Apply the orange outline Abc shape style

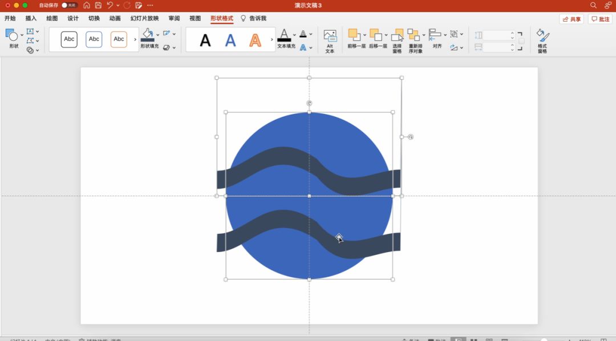(x=119, y=39)
